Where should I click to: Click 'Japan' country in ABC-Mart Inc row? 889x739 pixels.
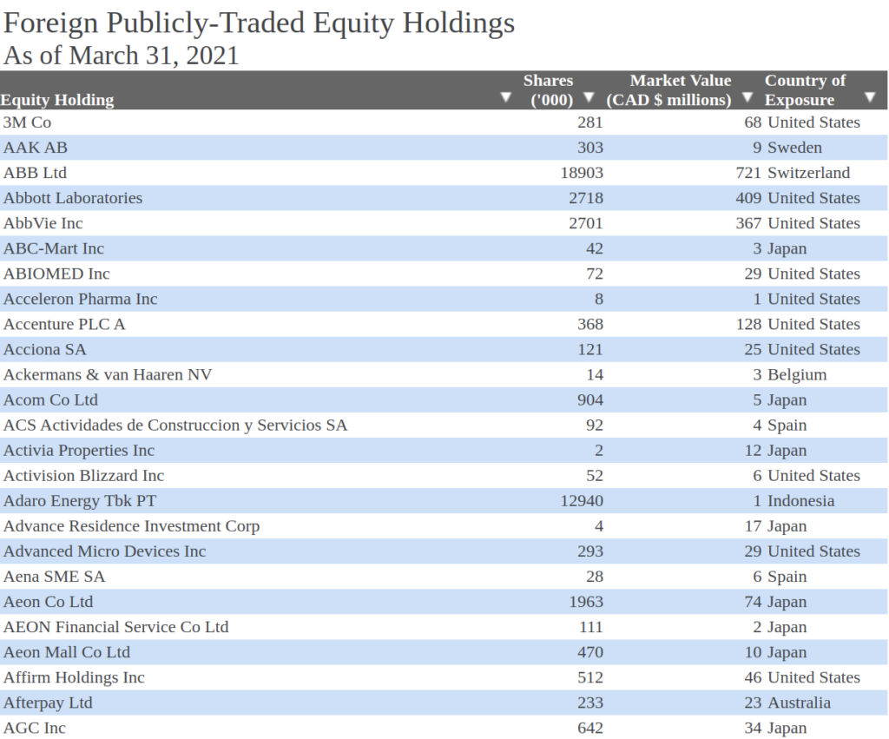click(x=787, y=248)
